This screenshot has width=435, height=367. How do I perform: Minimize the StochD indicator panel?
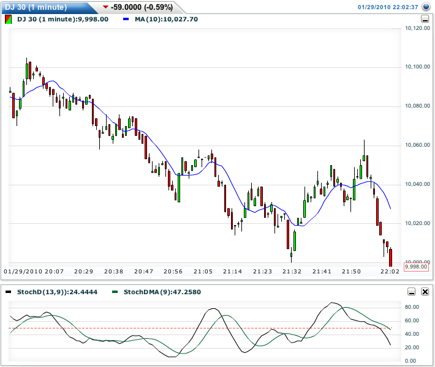point(412,292)
